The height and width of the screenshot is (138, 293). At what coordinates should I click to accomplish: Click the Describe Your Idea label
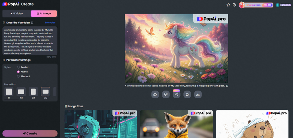point(18,23)
